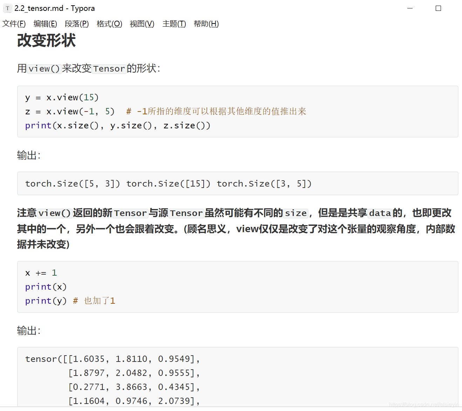Click tensor row [1.8797, 2.0482, 0.9555]
462x411 pixels.
coord(134,373)
